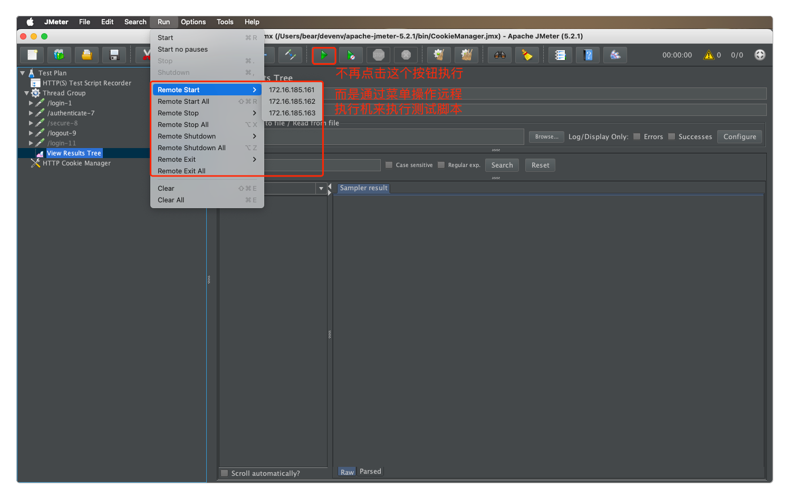Toggle the Errors checkbox
The image size is (789, 499).
click(637, 136)
